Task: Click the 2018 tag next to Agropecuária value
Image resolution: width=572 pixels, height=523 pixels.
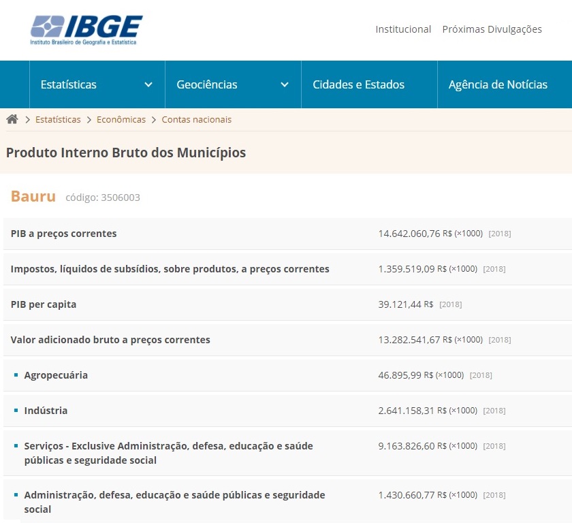Action: point(480,375)
